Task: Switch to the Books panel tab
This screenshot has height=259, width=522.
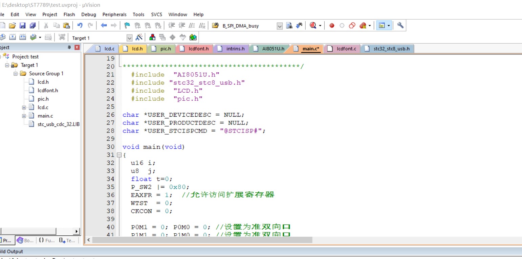Action: click(25, 240)
